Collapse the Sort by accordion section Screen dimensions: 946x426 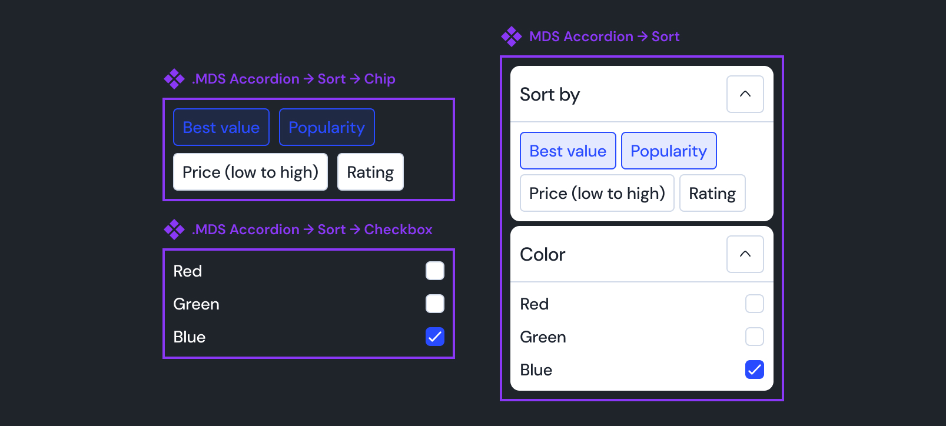(745, 94)
